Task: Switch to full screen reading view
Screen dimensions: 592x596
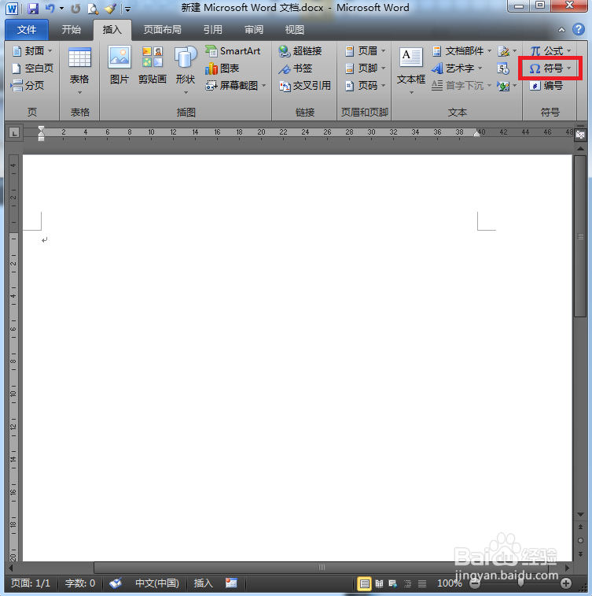Action: (379, 583)
